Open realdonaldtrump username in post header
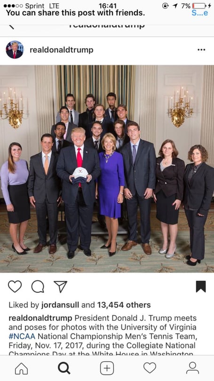 (62, 50)
